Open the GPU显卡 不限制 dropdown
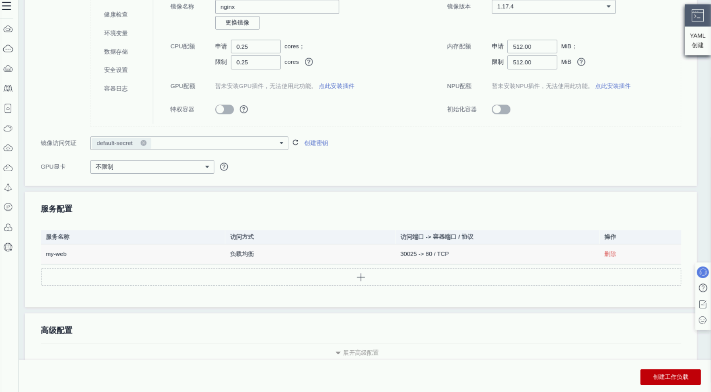The image size is (711, 392). (x=152, y=167)
